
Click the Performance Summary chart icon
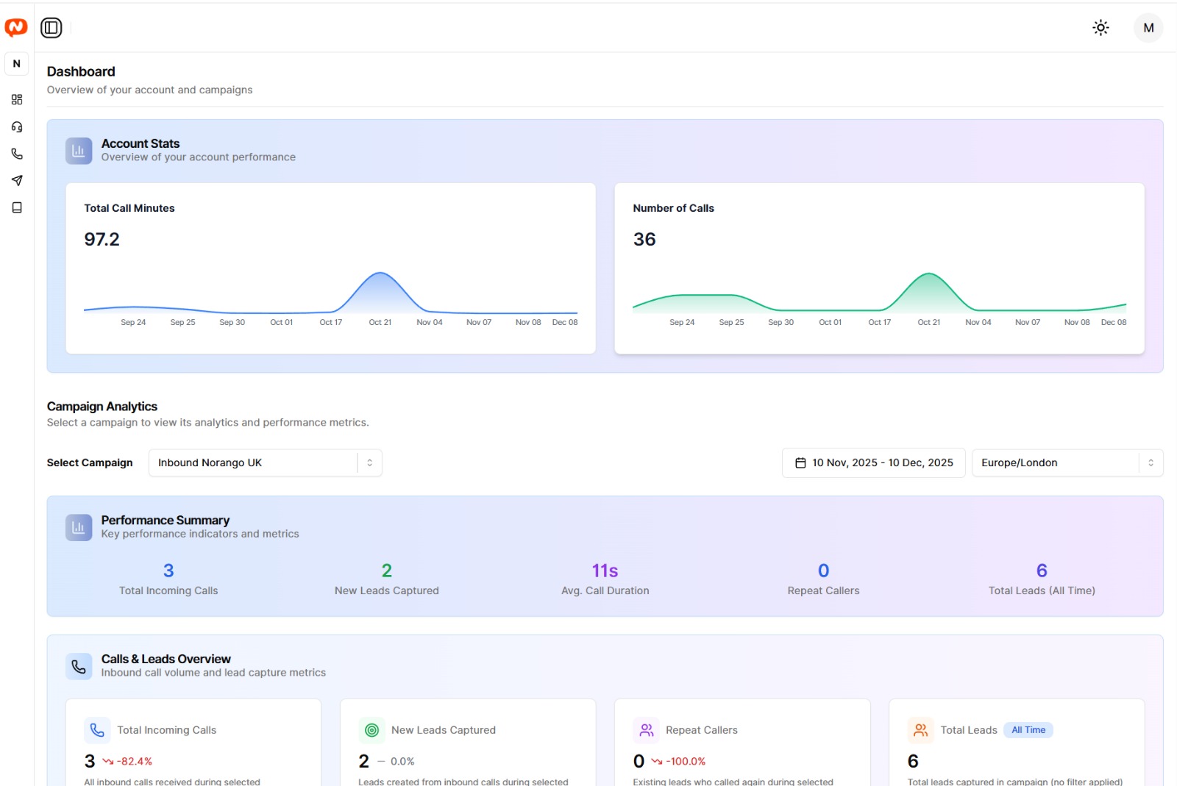pyautogui.click(x=79, y=527)
